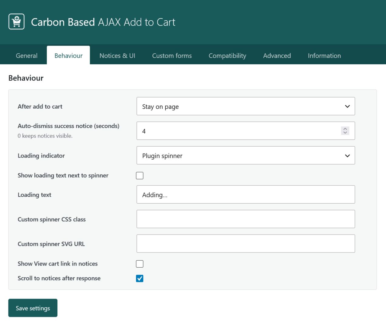Expand the Loading indicator dropdown

pos(245,155)
